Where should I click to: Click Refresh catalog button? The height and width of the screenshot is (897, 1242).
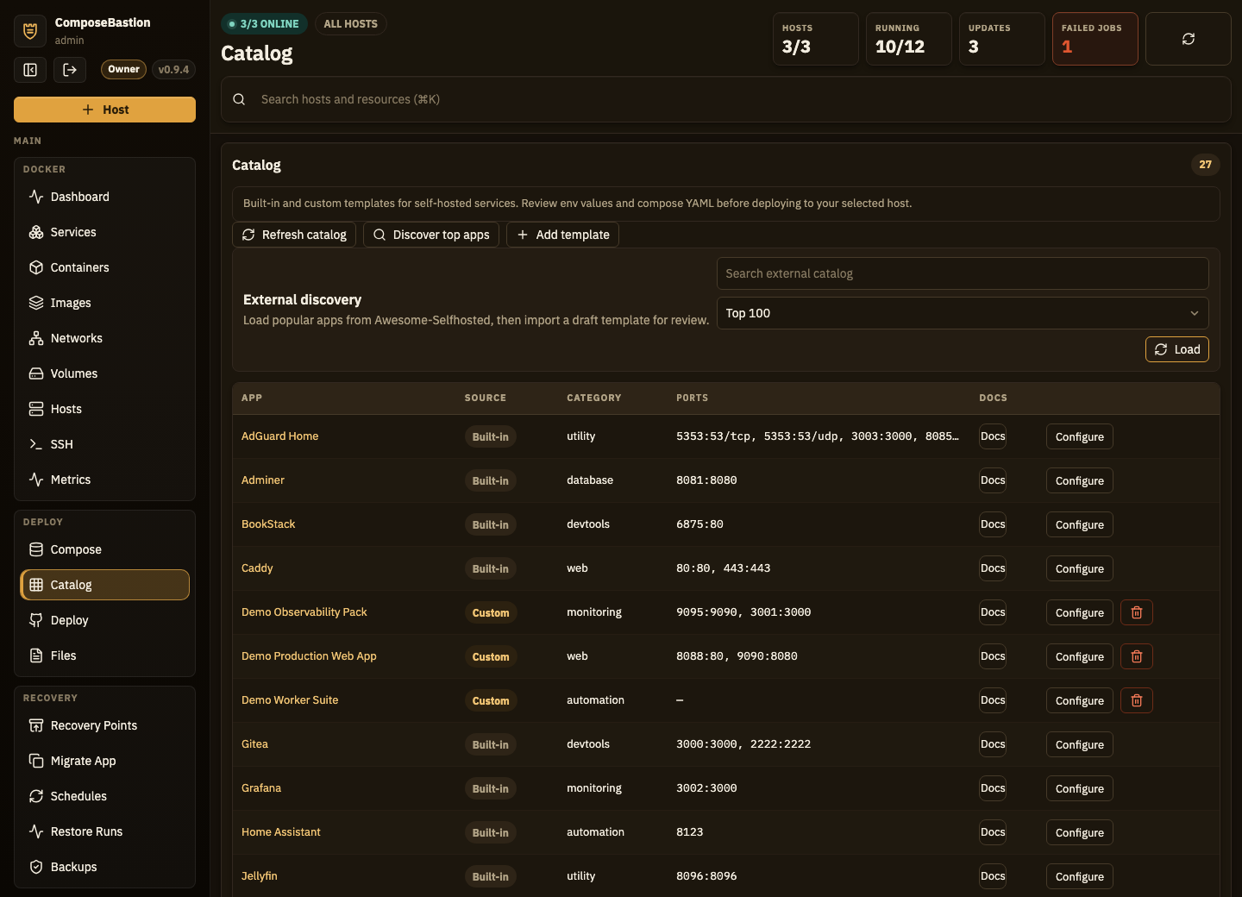pos(294,235)
